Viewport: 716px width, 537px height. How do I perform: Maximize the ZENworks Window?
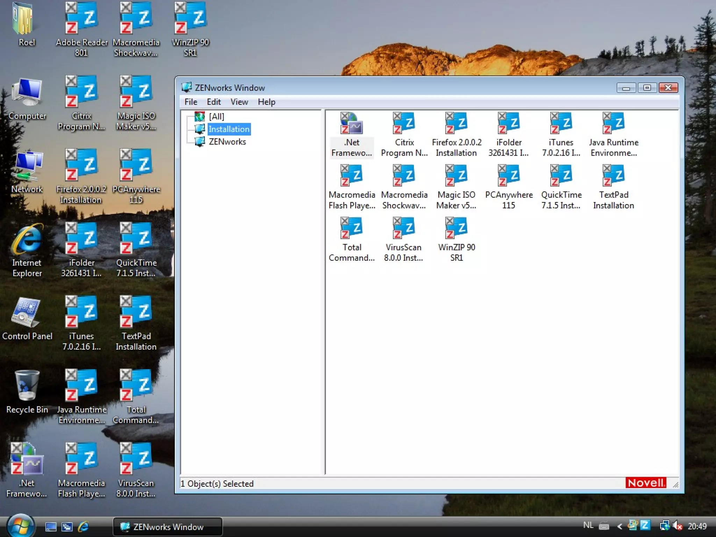pos(647,88)
